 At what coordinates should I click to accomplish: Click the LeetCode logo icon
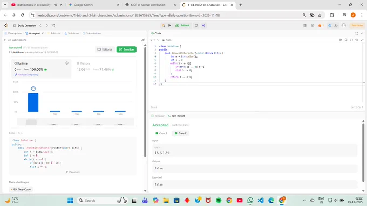coord(6,25)
